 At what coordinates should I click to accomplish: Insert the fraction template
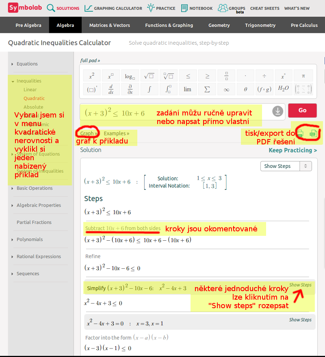click(226, 76)
